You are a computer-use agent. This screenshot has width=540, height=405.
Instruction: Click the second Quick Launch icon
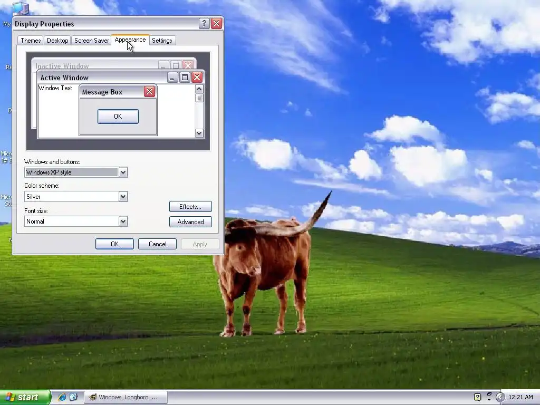[74, 397]
